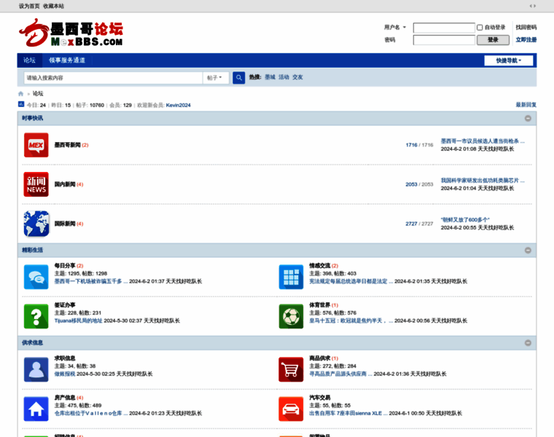Click the 商品供求 shopping cart icon
The width and height of the screenshot is (554, 437).
[291, 369]
